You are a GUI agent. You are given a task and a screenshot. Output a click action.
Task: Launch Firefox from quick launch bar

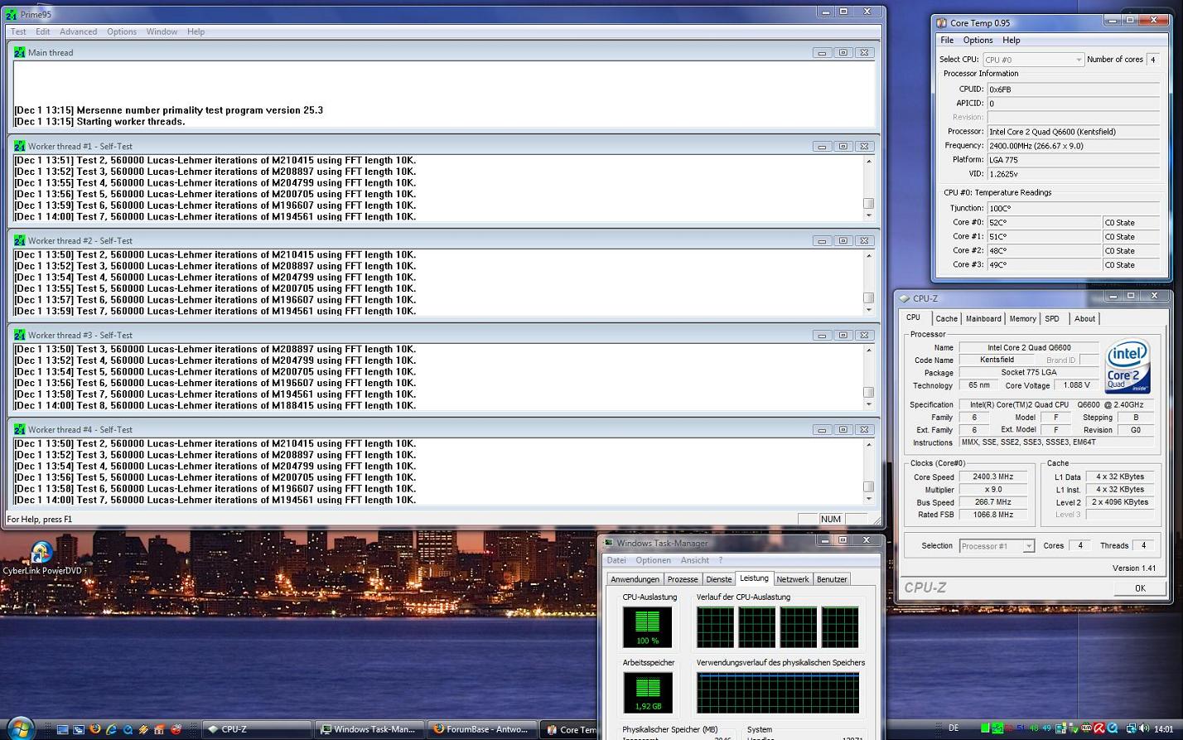click(95, 729)
